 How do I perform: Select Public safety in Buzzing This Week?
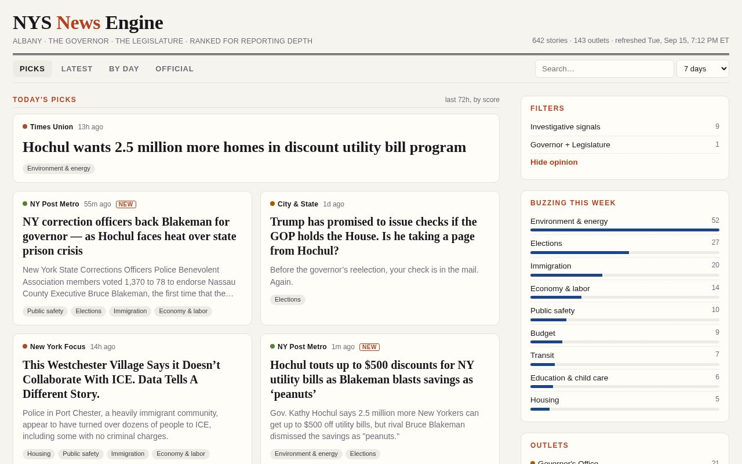pos(625,313)
